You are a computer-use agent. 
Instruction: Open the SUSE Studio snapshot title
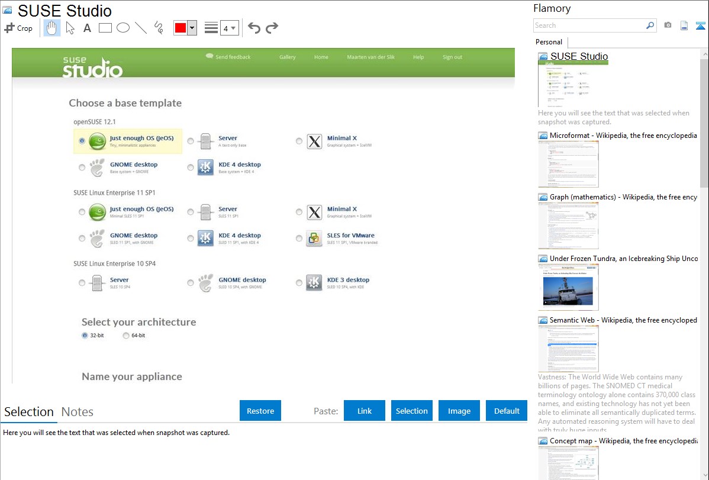(x=579, y=57)
